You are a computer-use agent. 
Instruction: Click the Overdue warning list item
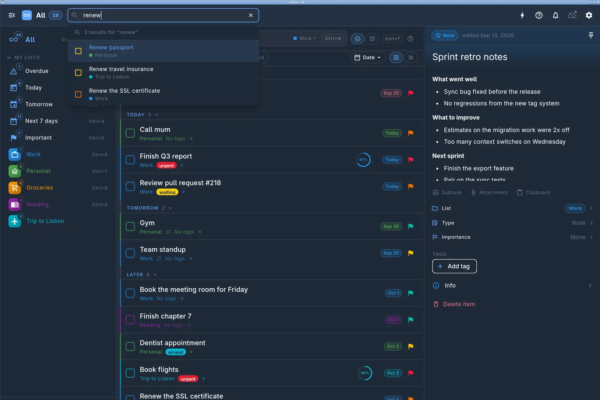37,71
